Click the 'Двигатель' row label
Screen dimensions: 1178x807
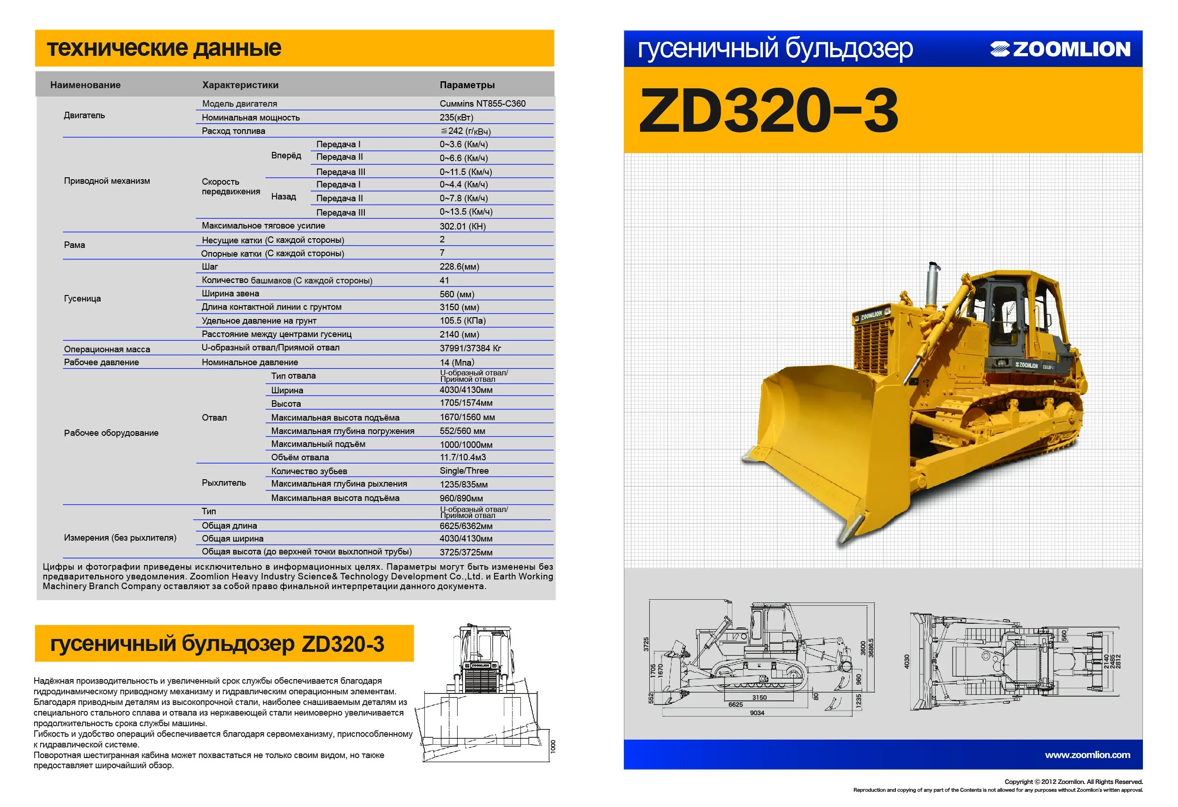pos(84,115)
